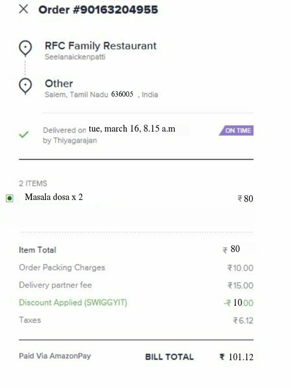Click the delivery address location pin icon
The width and height of the screenshot is (291, 388).
point(25,86)
